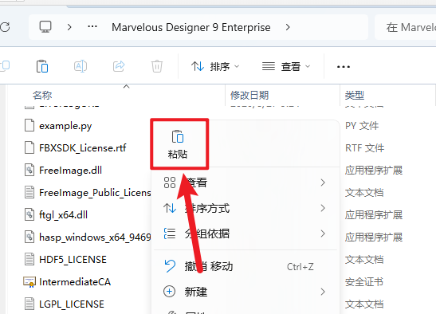
Task: Click the FreeImage.dll file icon
Action: pos(29,170)
